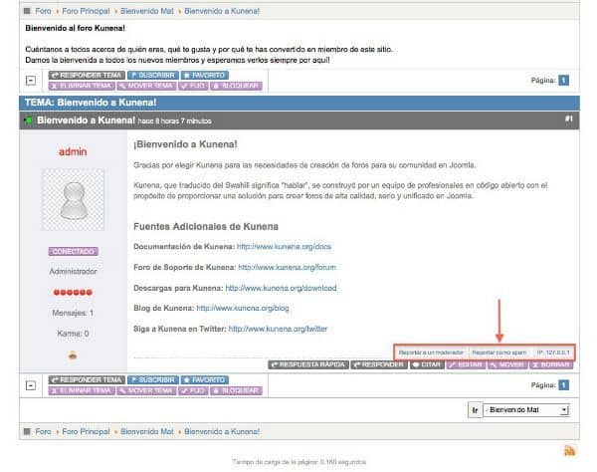Click the Borrar button
This screenshot has height=472, width=597.
(551, 364)
